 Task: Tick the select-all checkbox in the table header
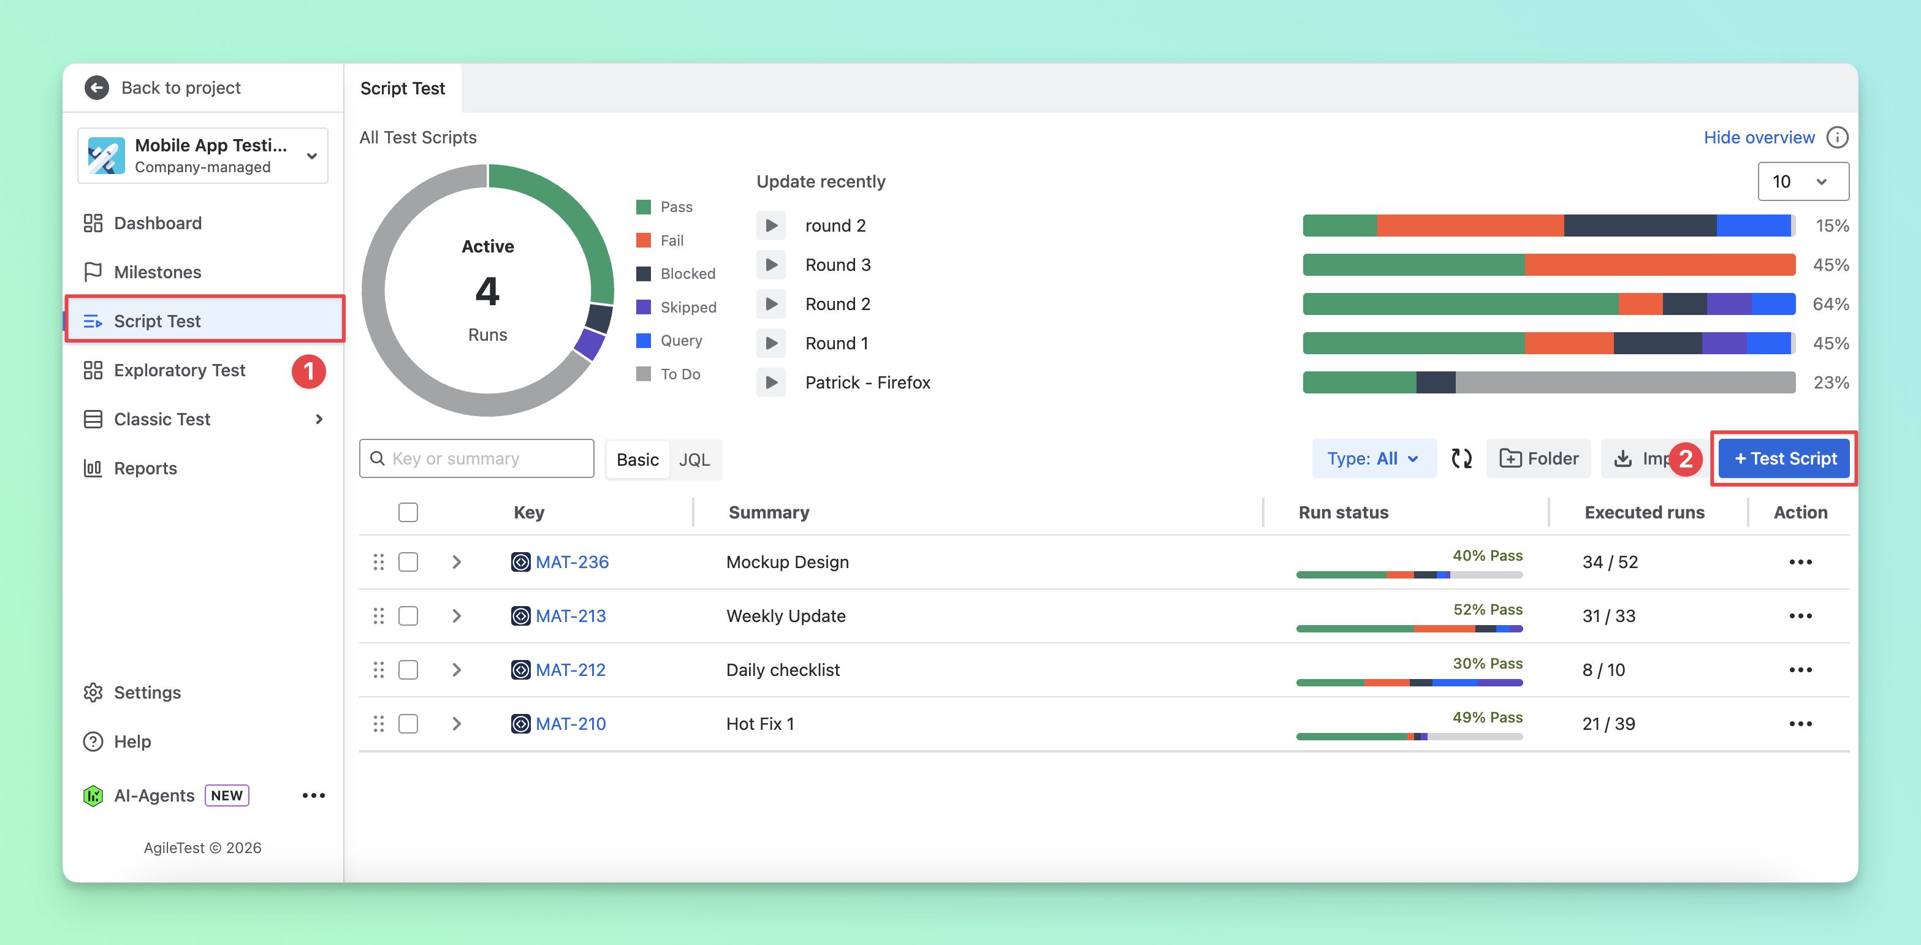(x=408, y=512)
